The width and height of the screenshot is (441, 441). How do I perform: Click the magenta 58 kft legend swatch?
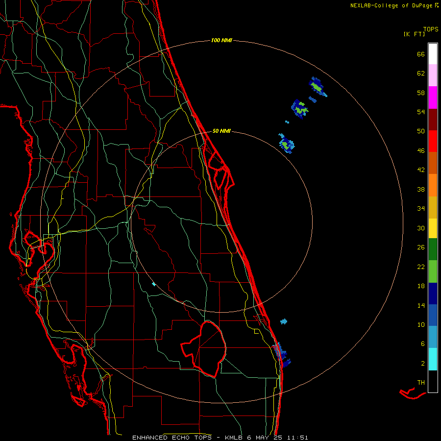433,98
